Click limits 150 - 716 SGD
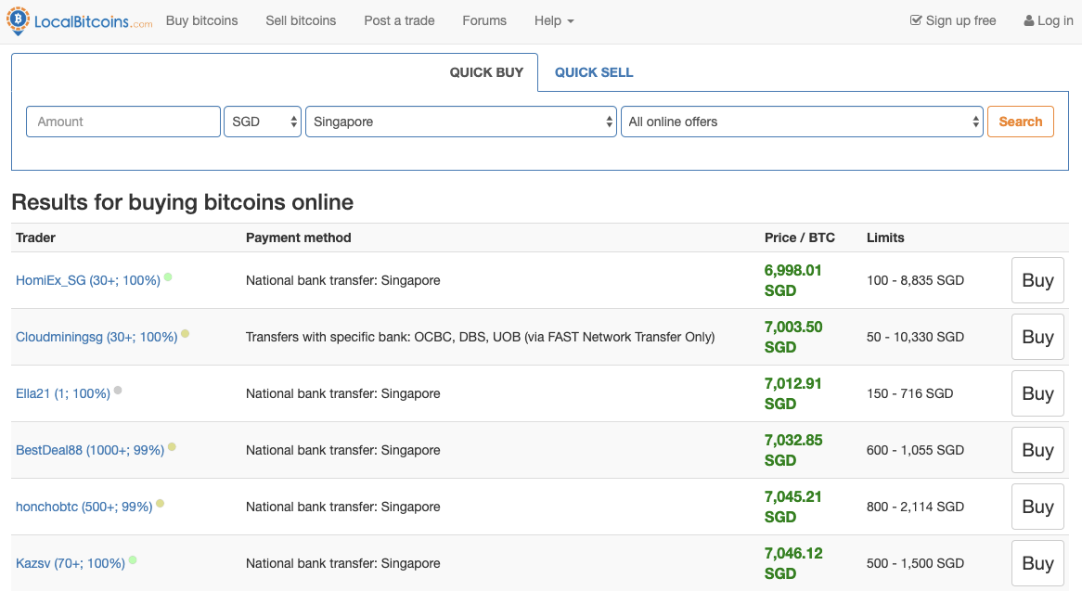Image resolution: width=1082 pixels, height=591 pixels. point(909,393)
